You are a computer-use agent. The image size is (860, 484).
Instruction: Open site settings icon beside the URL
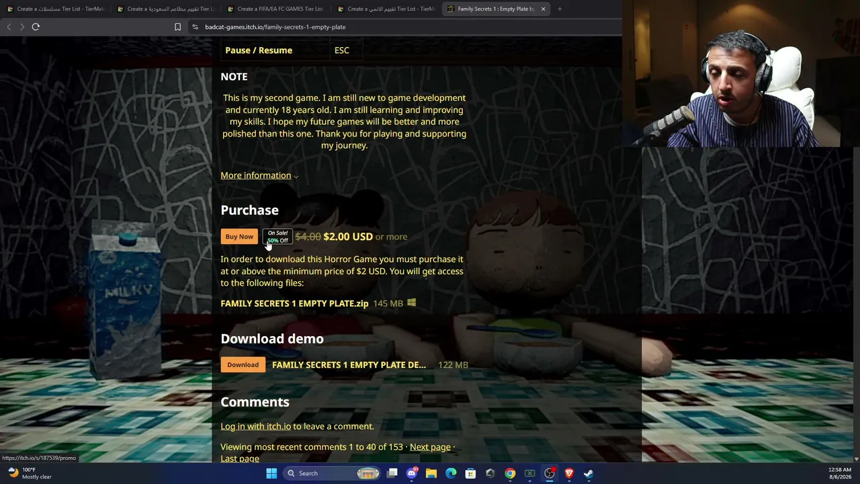[195, 27]
